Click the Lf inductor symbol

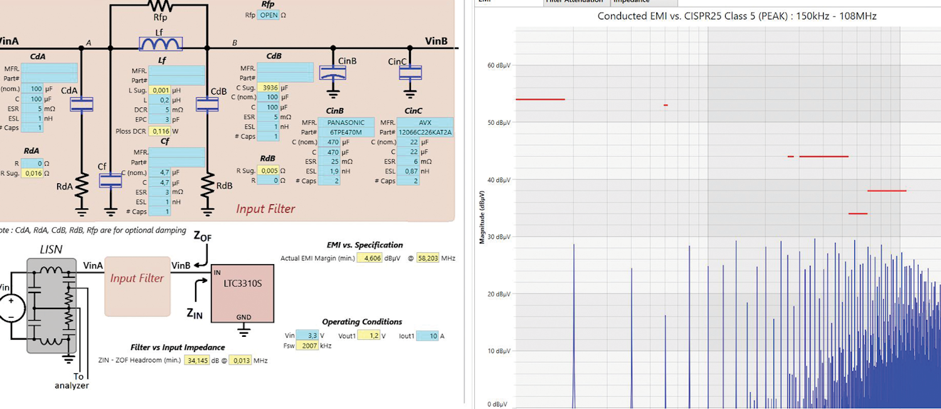click(161, 44)
